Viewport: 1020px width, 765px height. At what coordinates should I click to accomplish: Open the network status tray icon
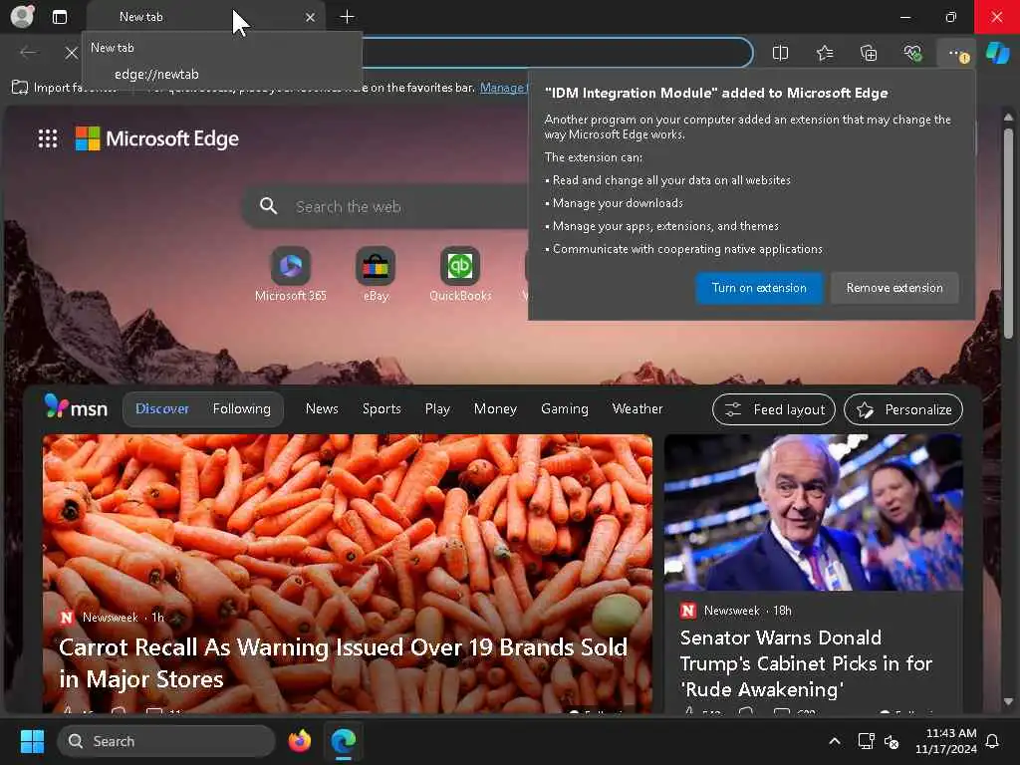pyautogui.click(x=866, y=741)
